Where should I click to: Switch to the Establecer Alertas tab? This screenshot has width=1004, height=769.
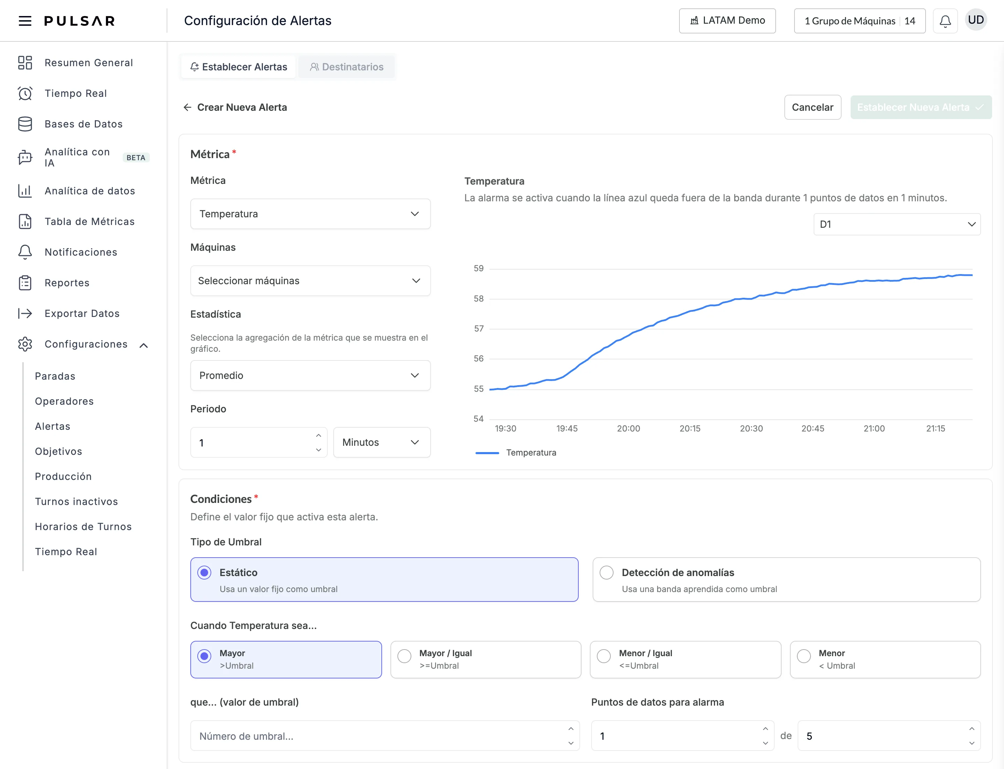[238, 67]
